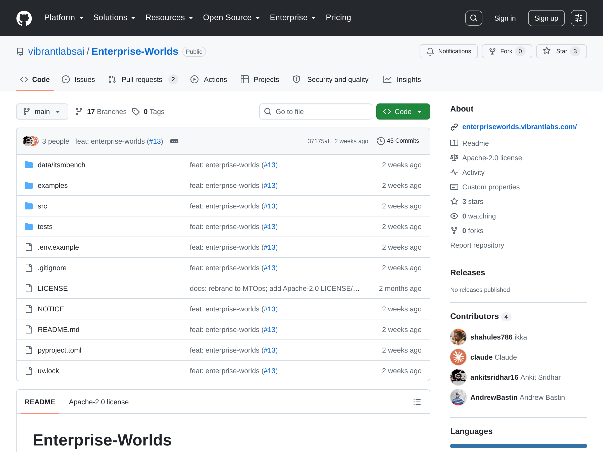Expand the Open Source menu
The width and height of the screenshot is (603, 452).
(x=231, y=18)
